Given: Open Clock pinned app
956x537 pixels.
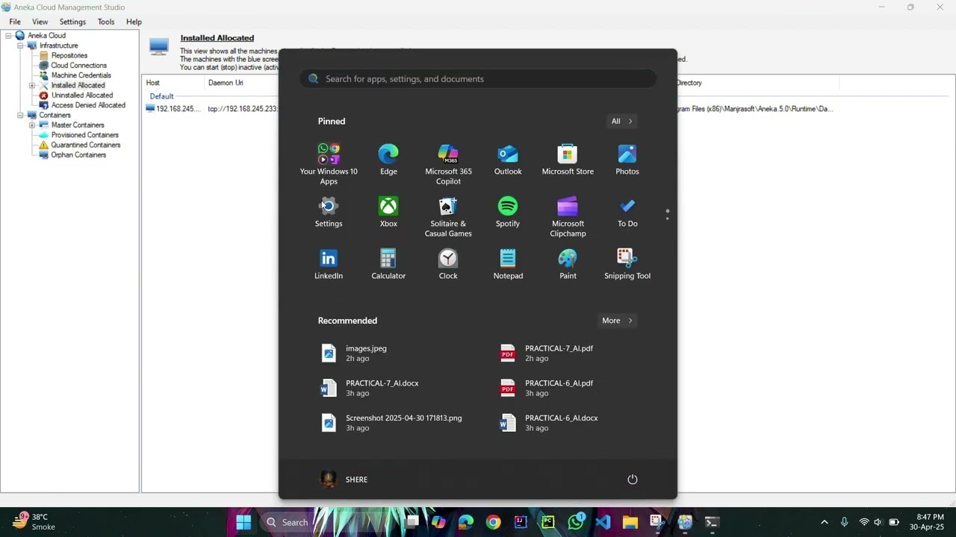Looking at the screenshot, I should 448,264.
